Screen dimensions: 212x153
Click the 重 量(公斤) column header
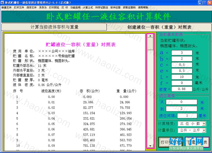pos(126,91)
